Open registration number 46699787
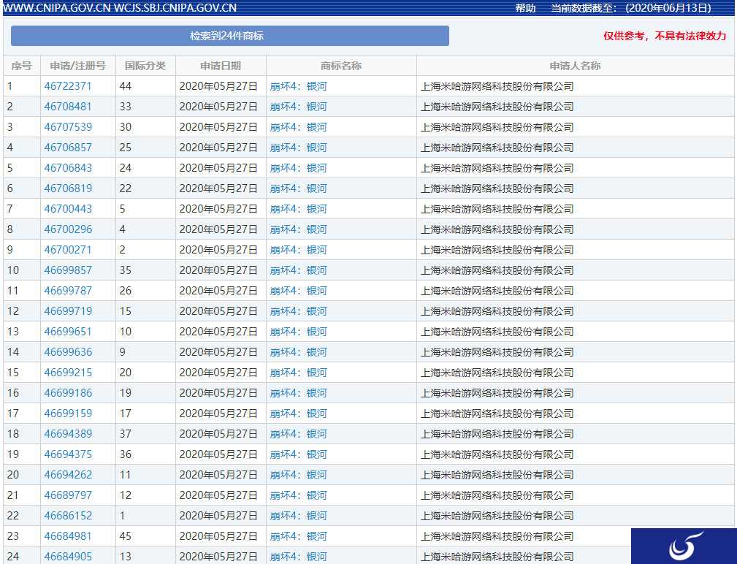 68,291
